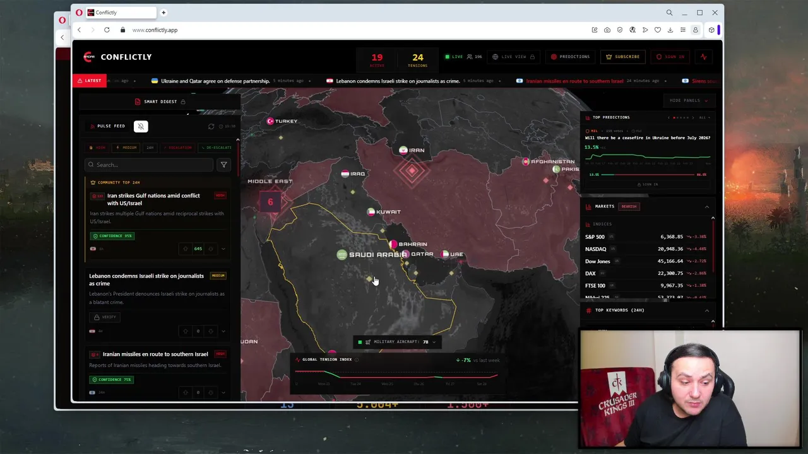Click the Conflictly radar logo
Image resolution: width=808 pixels, height=454 pixels.
click(x=89, y=57)
